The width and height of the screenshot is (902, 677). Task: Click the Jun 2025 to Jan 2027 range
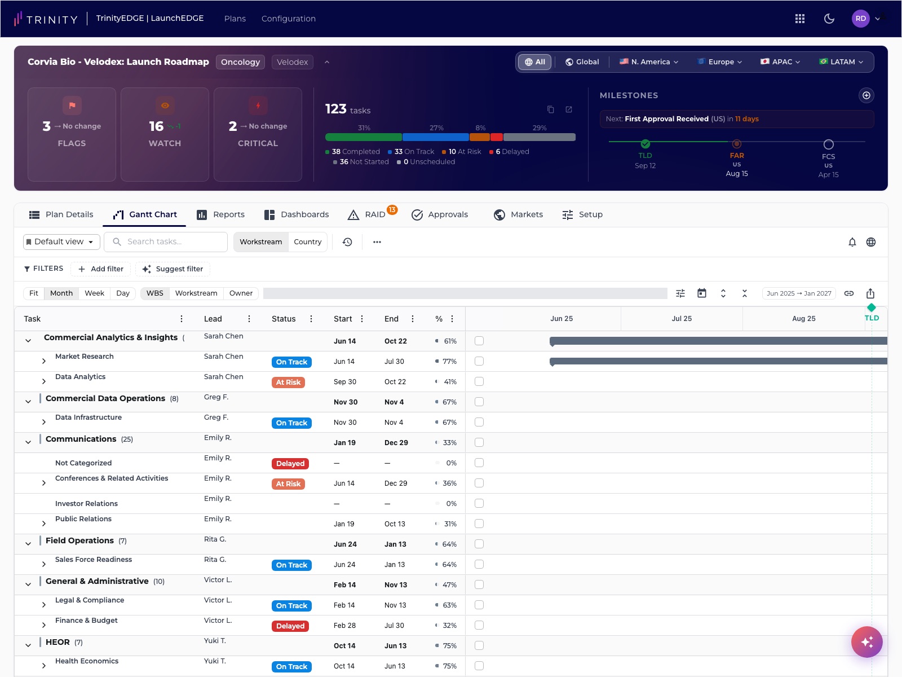[799, 293]
